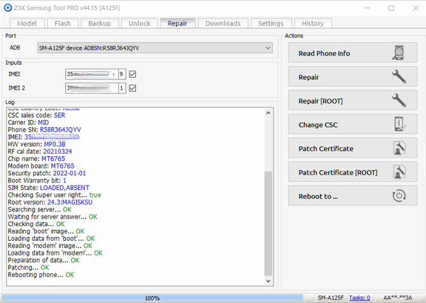The width and height of the screenshot is (426, 303).
Task: Switch to the Flash tab
Action: pyautogui.click(x=63, y=24)
